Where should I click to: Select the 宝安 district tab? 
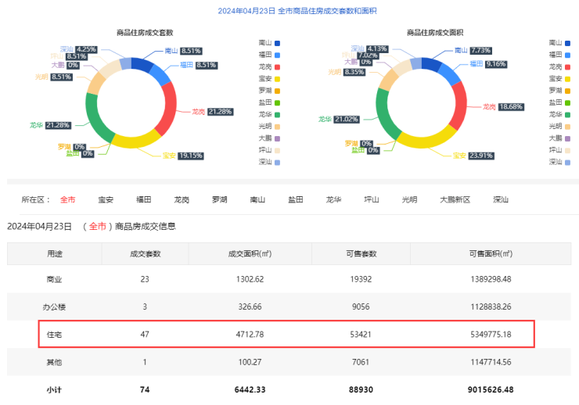pos(106,199)
